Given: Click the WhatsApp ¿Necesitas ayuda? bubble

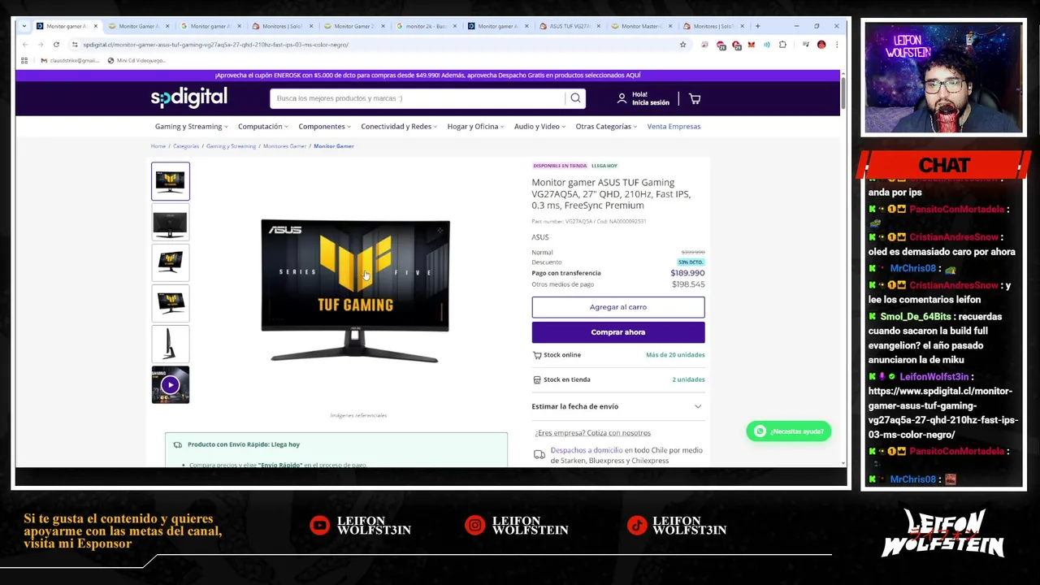Looking at the screenshot, I should tap(788, 431).
